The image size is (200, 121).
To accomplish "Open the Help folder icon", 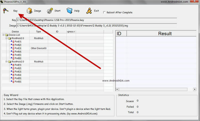I will pyautogui.click(x=69, y=11).
